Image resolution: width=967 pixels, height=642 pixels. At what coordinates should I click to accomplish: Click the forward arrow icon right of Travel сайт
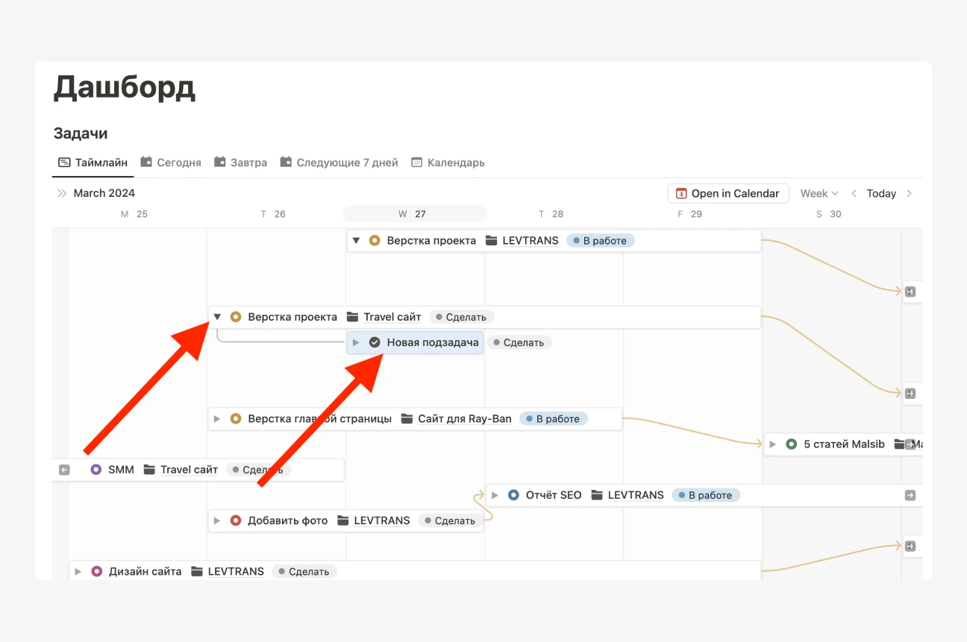pyautogui.click(x=910, y=393)
